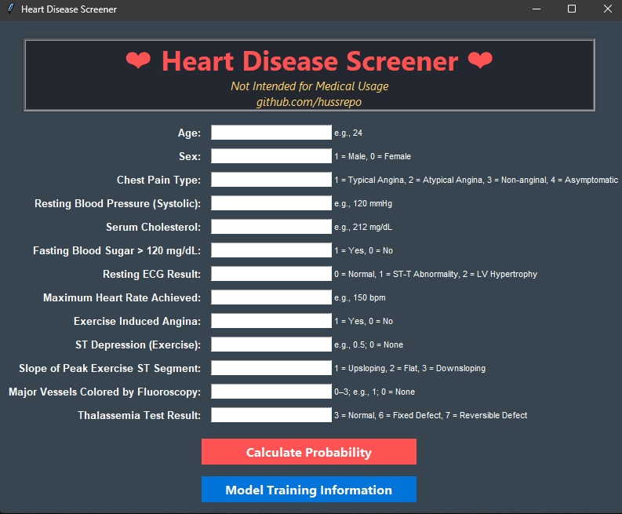Select the ST Depression entry field
The width and height of the screenshot is (622, 514).
point(271,344)
